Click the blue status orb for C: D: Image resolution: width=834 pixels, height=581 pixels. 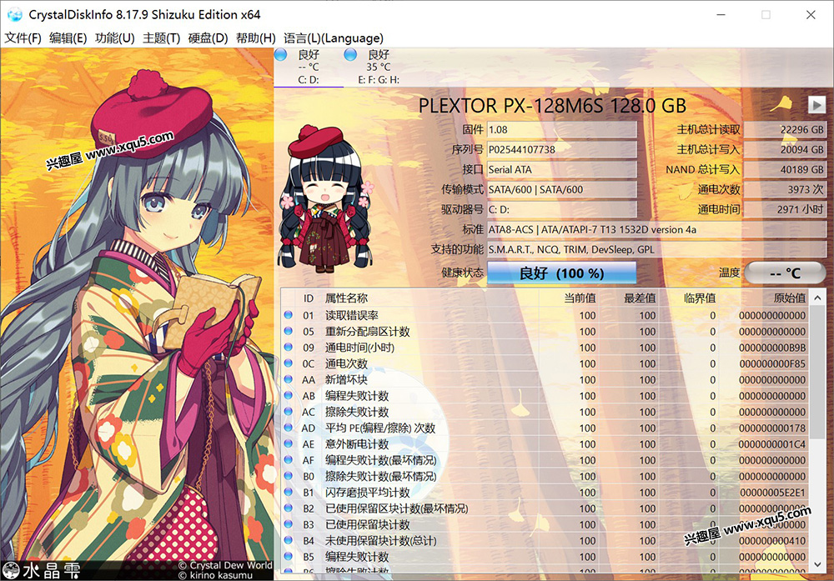click(281, 54)
